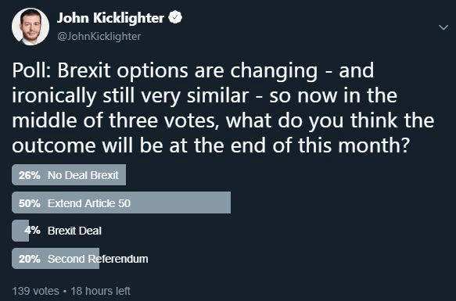Click the verified badge beside the name
This screenshot has height=301, width=456.
tap(175, 17)
